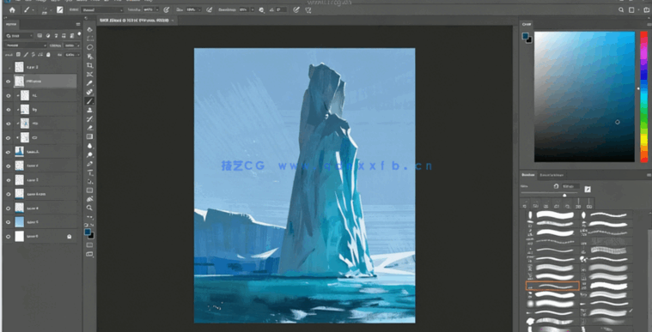Select the History Brush tool
The image size is (652, 332).
[x=90, y=119]
